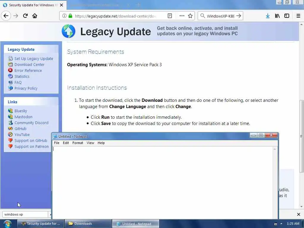Open the downloads arrow panel
The height and width of the screenshot is (228, 304).
(268, 16)
